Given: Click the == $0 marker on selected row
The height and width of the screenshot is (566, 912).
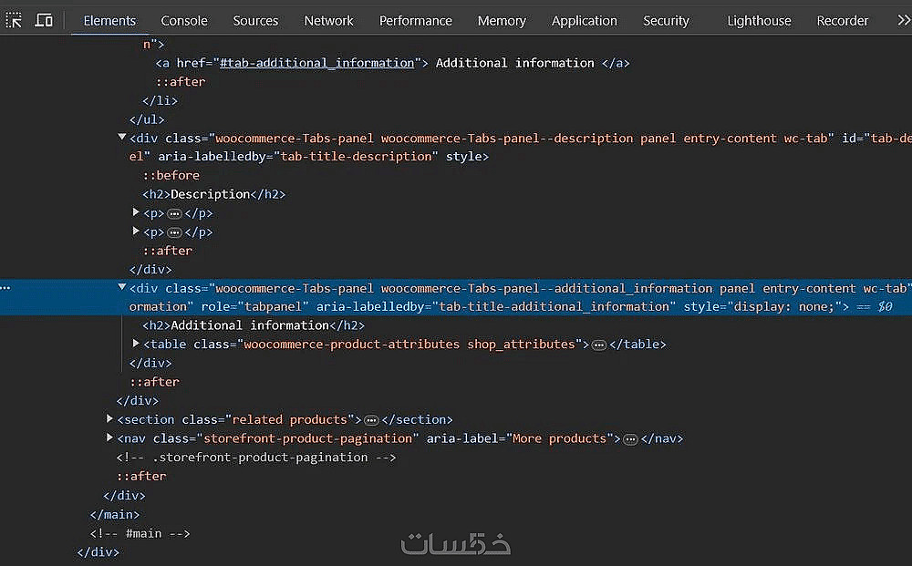Looking at the screenshot, I should (875, 307).
